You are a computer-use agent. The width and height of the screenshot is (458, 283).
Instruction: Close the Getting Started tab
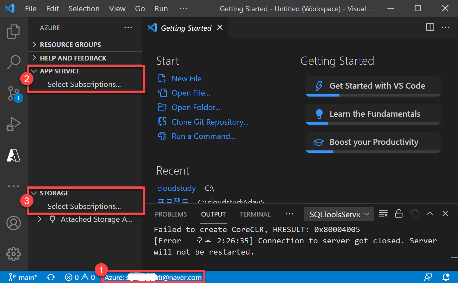(x=220, y=28)
